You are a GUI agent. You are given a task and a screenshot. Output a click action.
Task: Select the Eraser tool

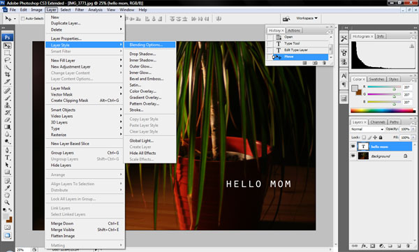(x=7, y=120)
